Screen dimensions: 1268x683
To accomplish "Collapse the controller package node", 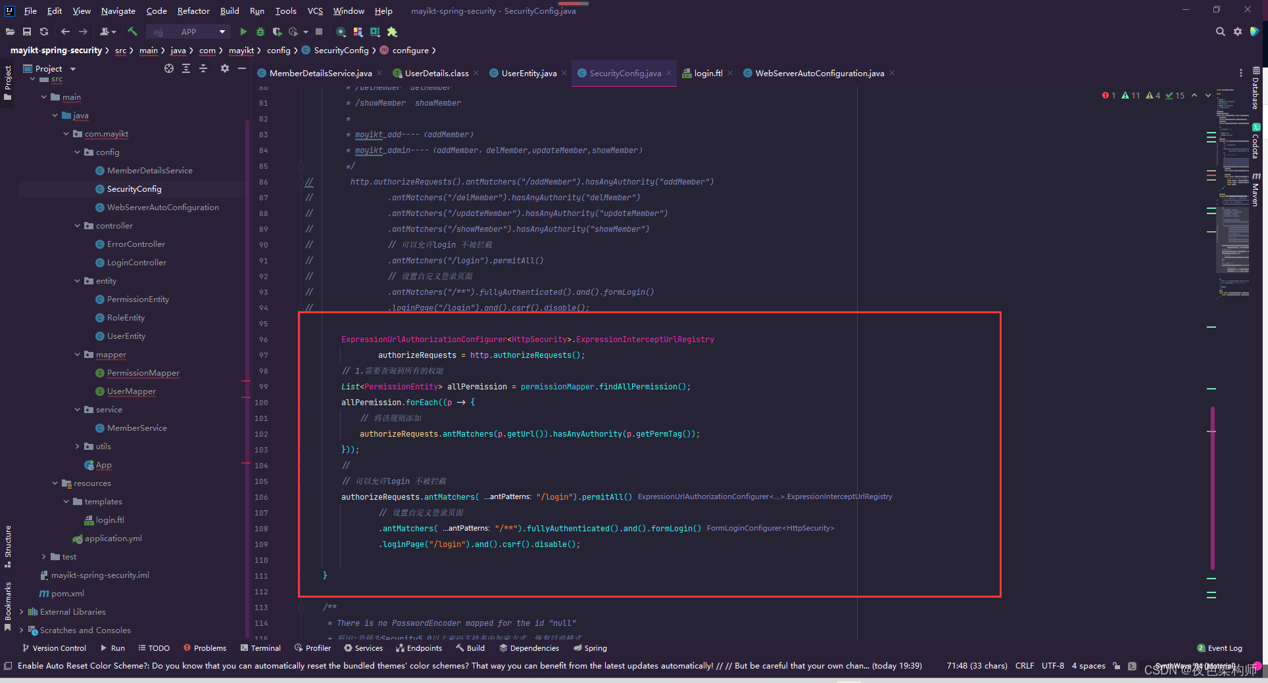I will [77, 225].
